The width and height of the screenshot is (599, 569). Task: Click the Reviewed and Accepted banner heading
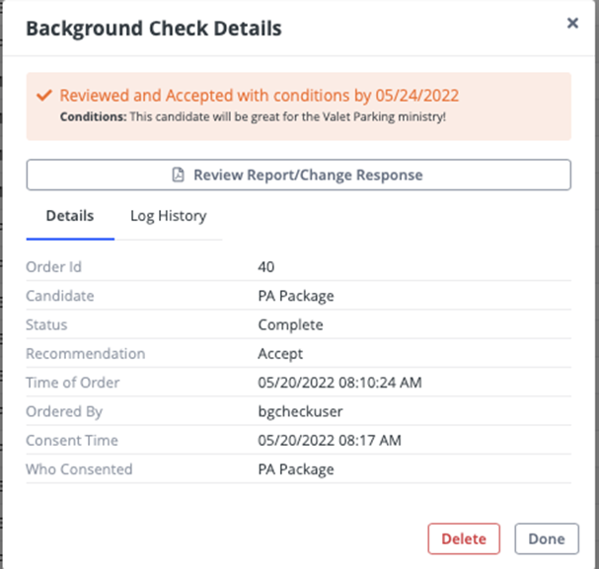point(259,96)
